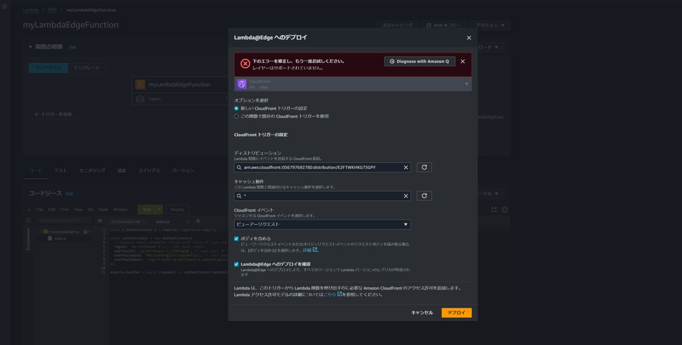Open the File menu in code editor
682x345 pixels.
tap(40, 209)
